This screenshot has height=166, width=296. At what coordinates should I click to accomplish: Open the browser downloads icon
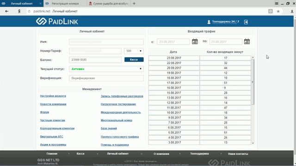(292, 11)
